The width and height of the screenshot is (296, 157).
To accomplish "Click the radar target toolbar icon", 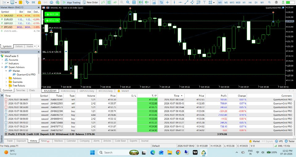I will [x=58, y=2].
